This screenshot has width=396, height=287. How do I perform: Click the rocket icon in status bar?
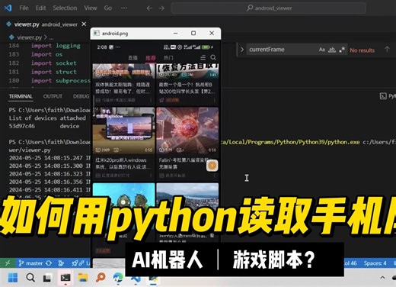coord(75,263)
